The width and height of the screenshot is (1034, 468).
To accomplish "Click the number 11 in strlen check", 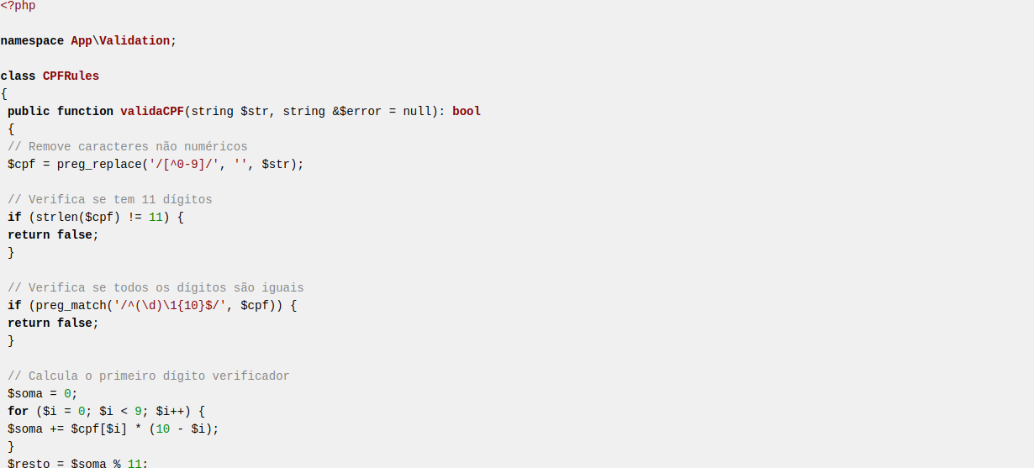I will click(156, 217).
